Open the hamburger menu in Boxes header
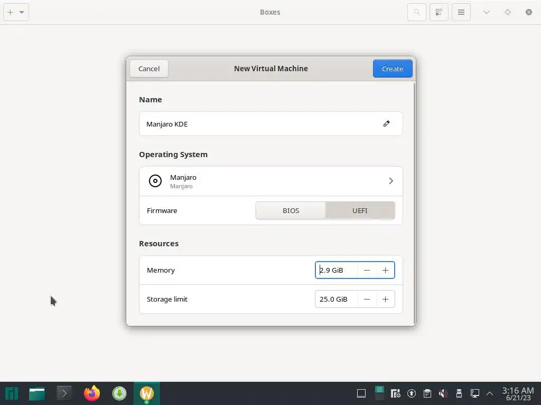Screen dimensions: 541x405 (461, 13)
